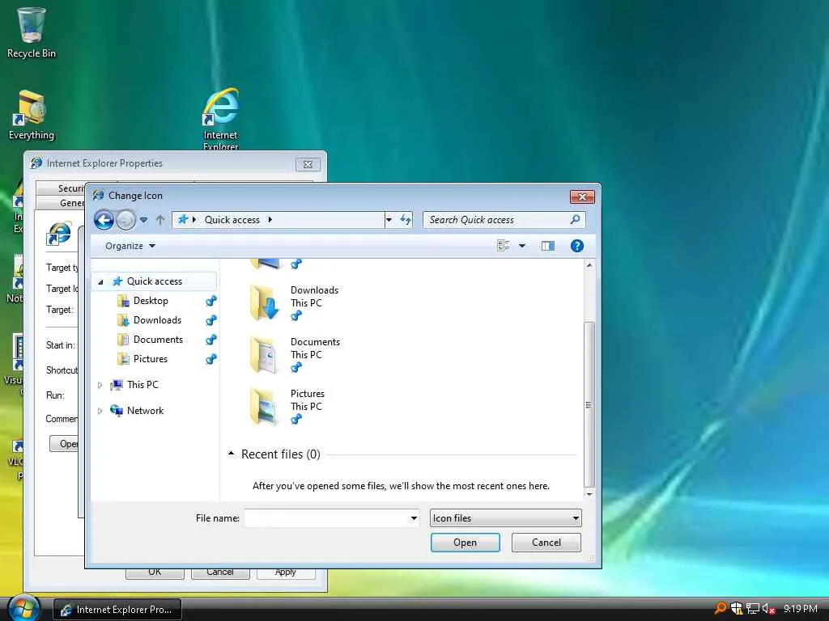This screenshot has width=829, height=621.
Task: Go back in the Change Icon dialog
Action: point(104,220)
